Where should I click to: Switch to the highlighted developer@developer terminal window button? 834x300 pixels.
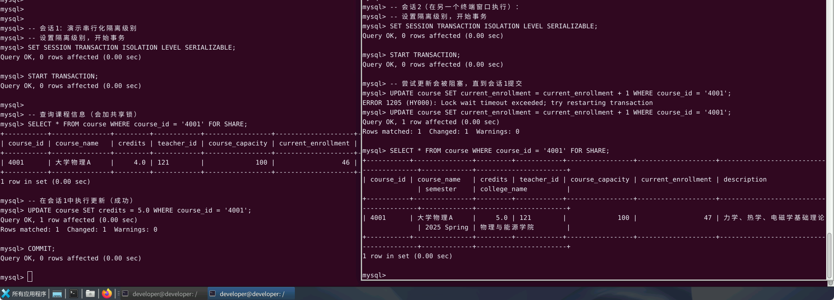pyautogui.click(x=251, y=294)
